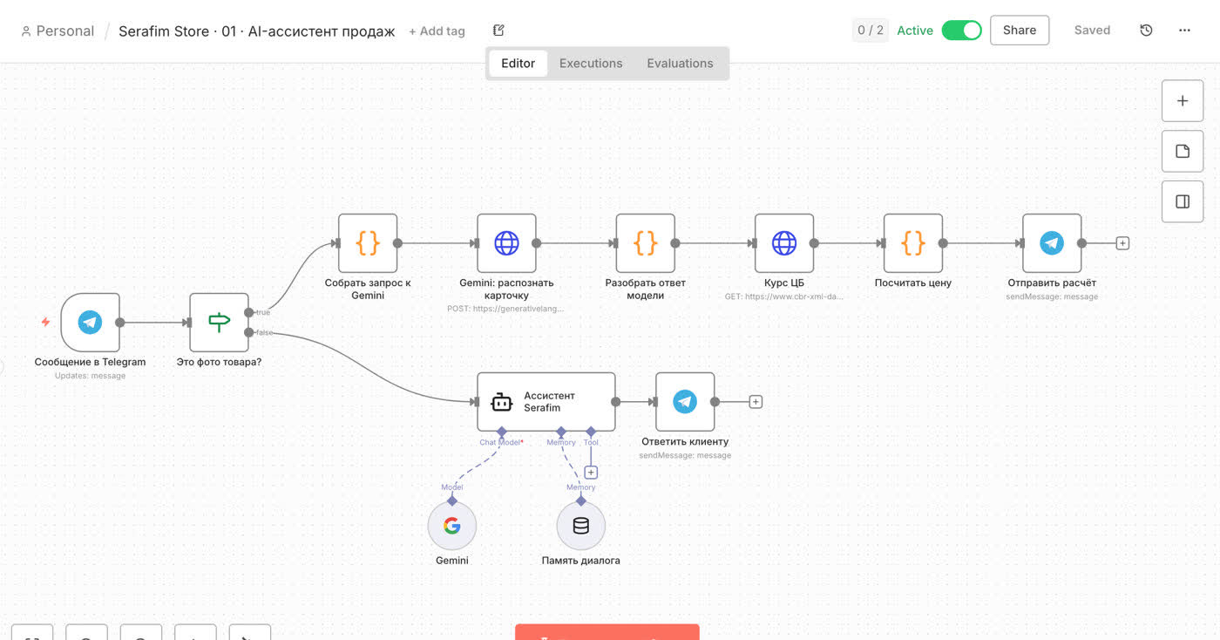The width and height of the screenshot is (1220, 640).
Task: Open the 'Gemini: распознать карточку' HTTP node
Action: 506,243
